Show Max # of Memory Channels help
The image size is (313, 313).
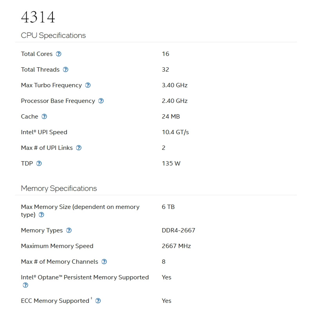click(x=104, y=262)
